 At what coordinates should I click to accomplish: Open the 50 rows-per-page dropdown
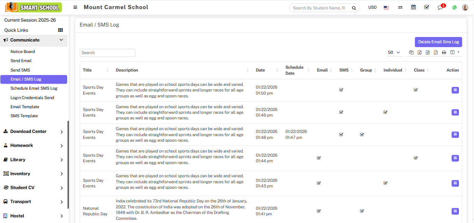pos(394,52)
